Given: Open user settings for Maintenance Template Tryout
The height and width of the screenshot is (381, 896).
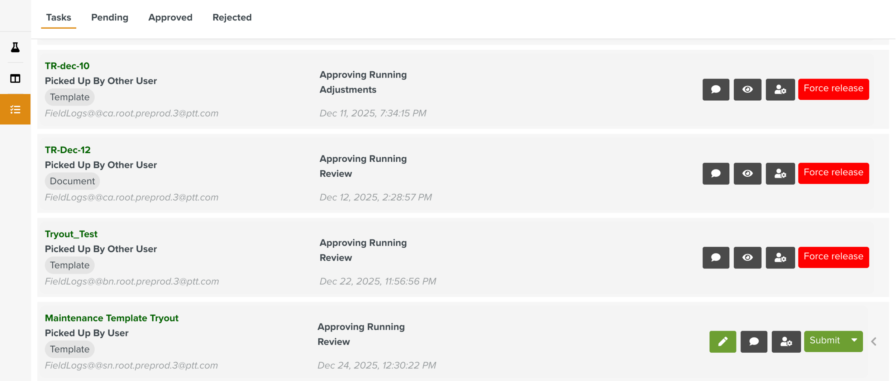Looking at the screenshot, I should click(786, 341).
